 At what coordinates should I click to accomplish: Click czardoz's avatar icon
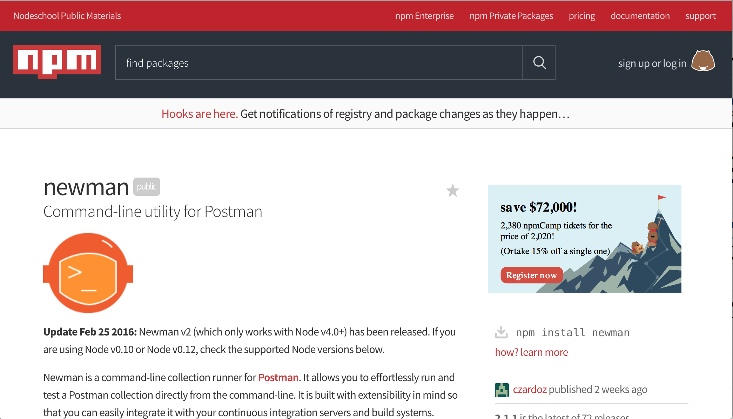coord(502,390)
